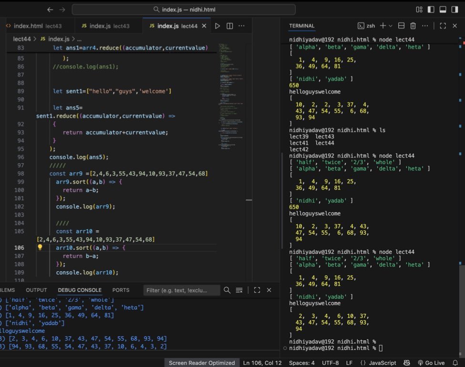
Task: Toggle the secondary side bar
Action: tap(455, 10)
